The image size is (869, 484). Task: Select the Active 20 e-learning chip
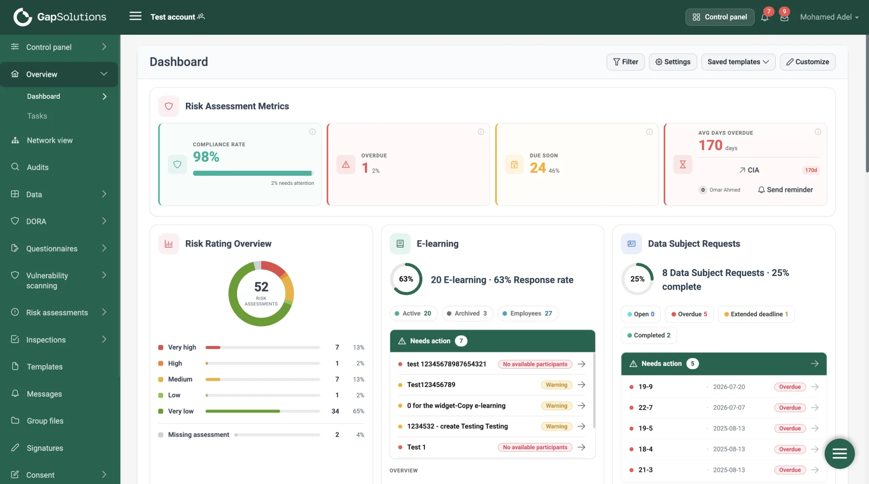click(x=414, y=314)
